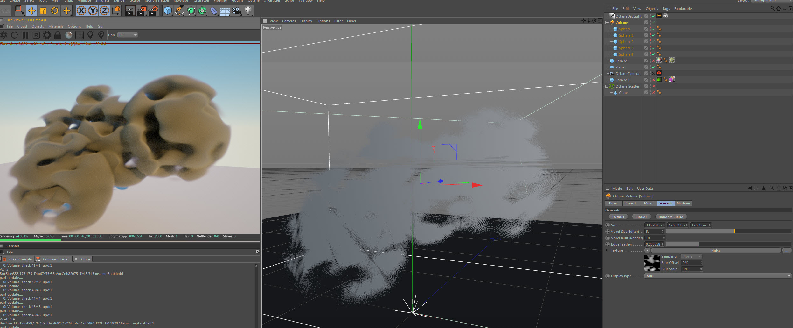Switch to Medium tab
The height and width of the screenshot is (328, 793).
[x=683, y=203]
